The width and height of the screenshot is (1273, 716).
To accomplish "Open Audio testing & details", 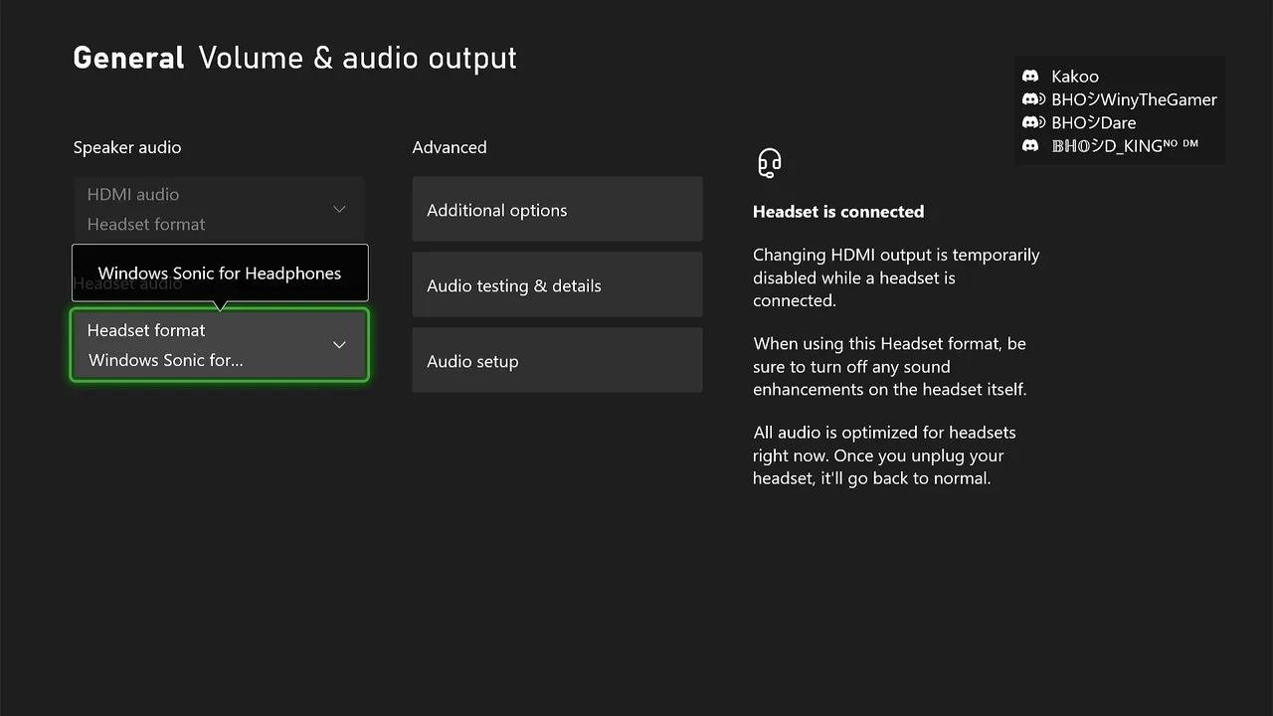I will (x=557, y=285).
